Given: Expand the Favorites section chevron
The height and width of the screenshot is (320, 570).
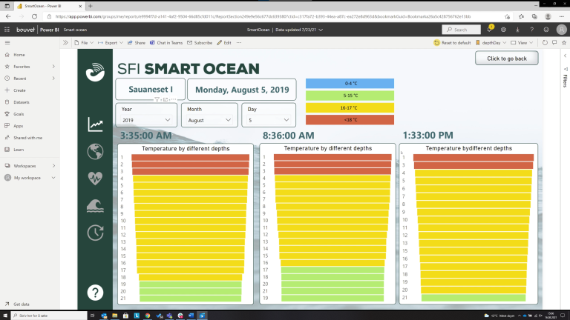Looking at the screenshot, I should [53, 67].
